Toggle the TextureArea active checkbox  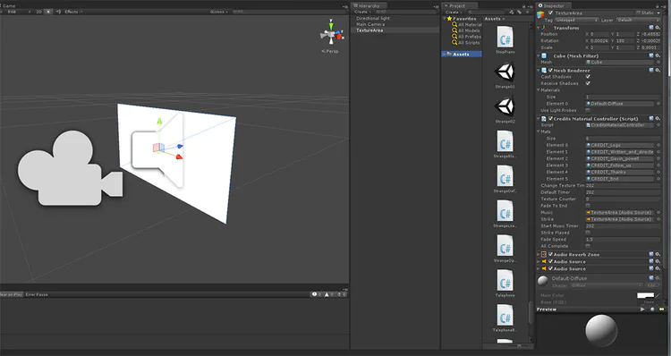click(550, 13)
